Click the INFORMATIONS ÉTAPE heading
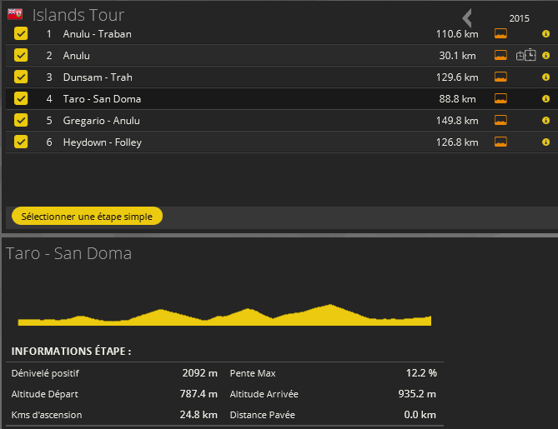558x429 pixels. (71, 352)
